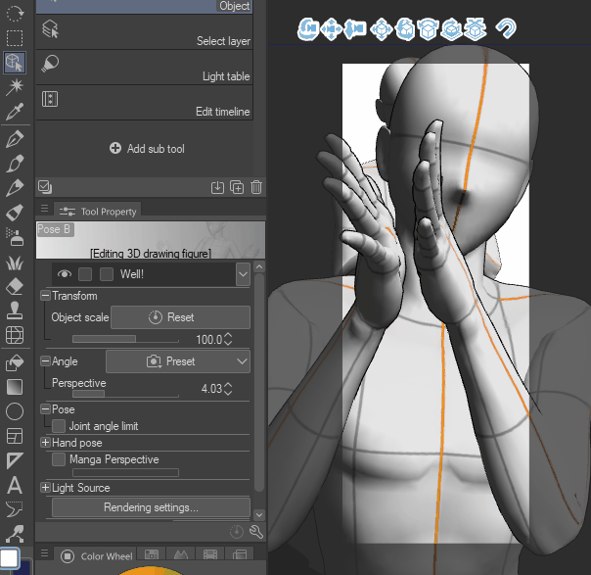
Task: Open sub tool detail wrench icon
Action: [256, 532]
